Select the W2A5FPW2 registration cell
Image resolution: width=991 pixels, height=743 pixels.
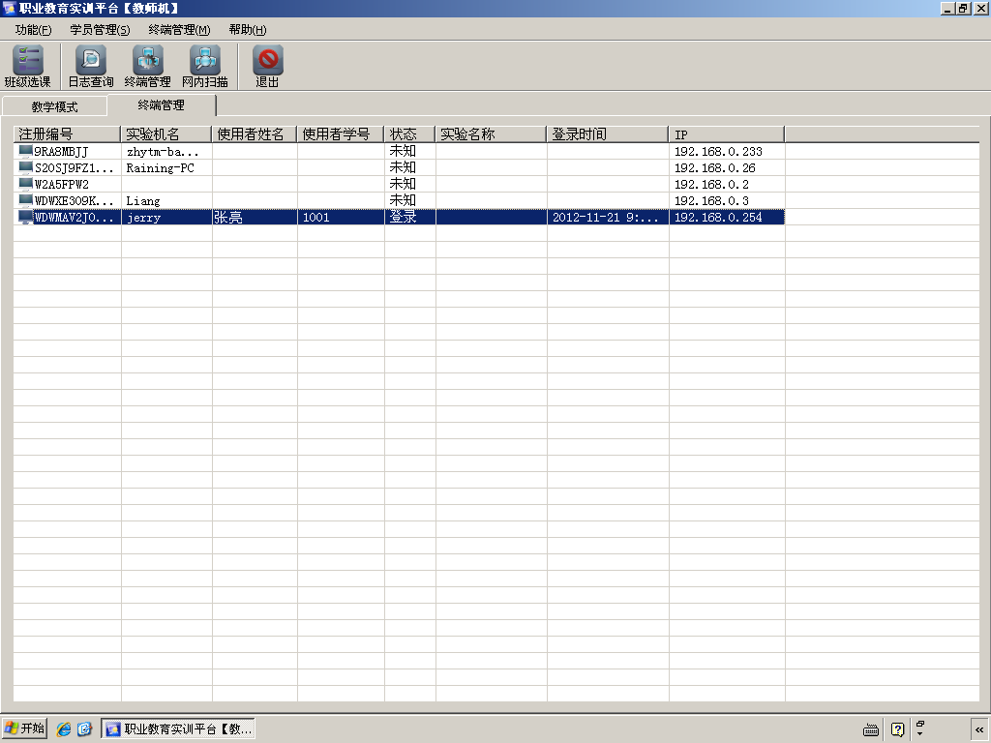click(61, 185)
